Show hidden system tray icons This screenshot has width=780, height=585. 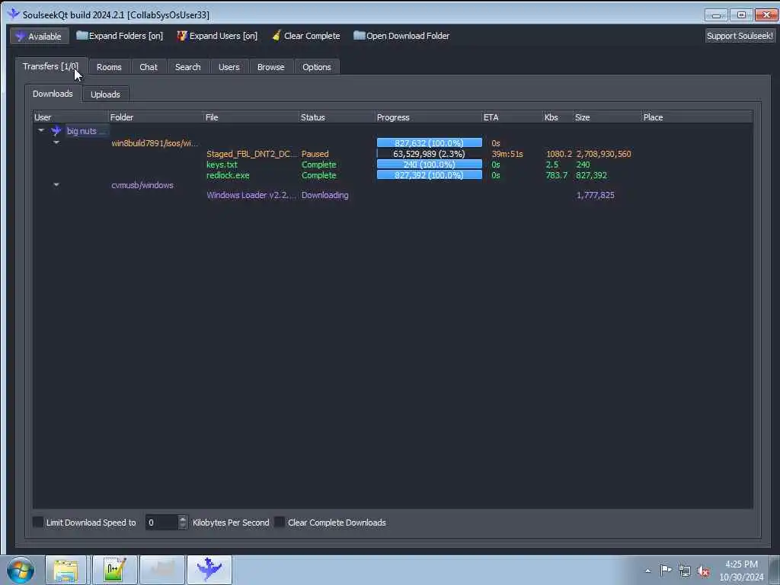pyautogui.click(x=647, y=571)
